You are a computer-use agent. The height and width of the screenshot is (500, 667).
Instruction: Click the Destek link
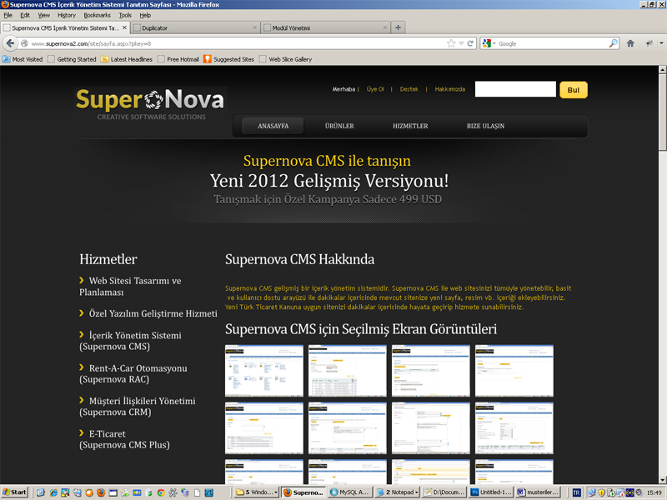409,89
